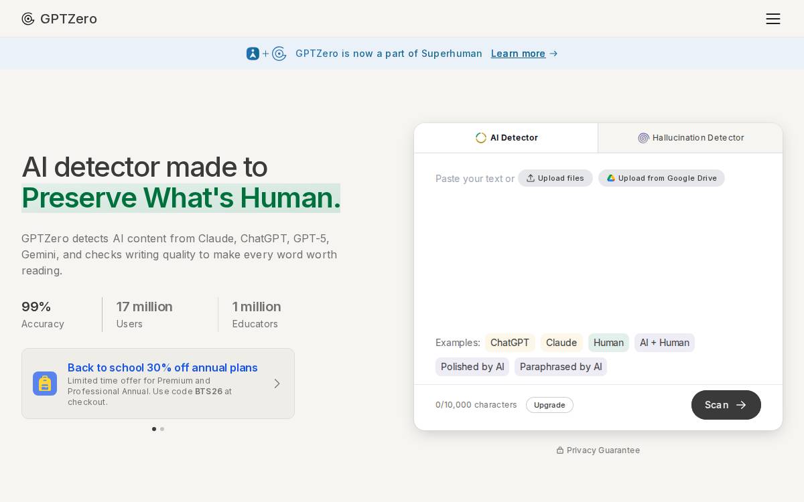The width and height of the screenshot is (804, 502).
Task: Click the backpack icon in the promo card
Action: pyautogui.click(x=45, y=384)
